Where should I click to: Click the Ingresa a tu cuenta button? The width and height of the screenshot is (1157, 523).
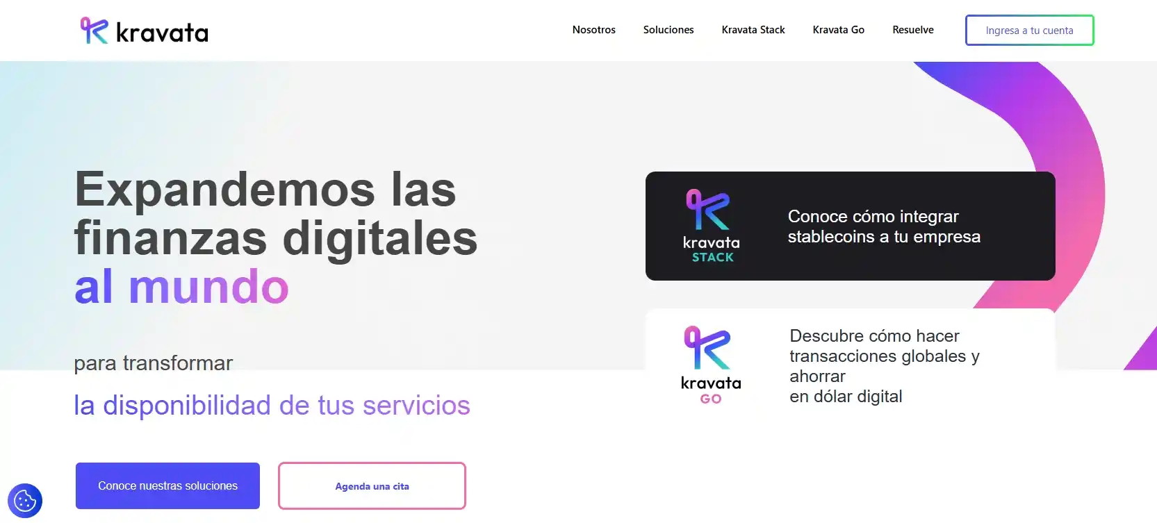coord(1029,31)
